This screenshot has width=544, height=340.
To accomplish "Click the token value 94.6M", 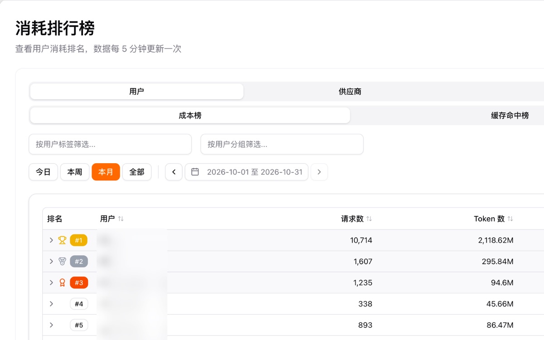I will 502,283.
